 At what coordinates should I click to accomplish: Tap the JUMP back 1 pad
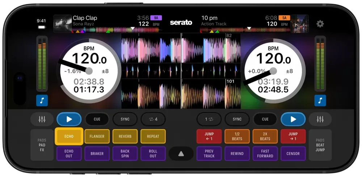(x=209, y=136)
